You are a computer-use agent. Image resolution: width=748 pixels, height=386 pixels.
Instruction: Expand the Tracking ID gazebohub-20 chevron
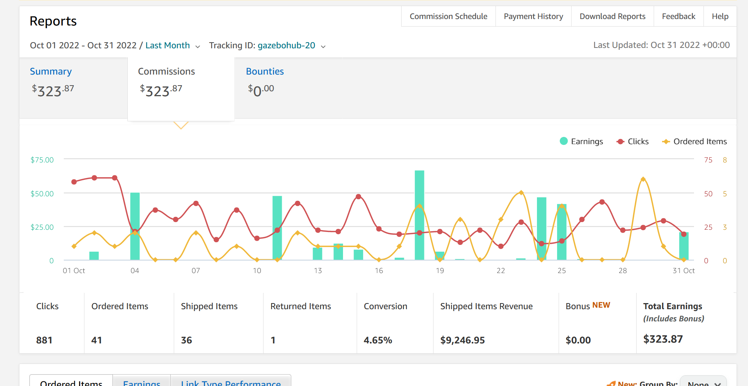pyautogui.click(x=323, y=46)
